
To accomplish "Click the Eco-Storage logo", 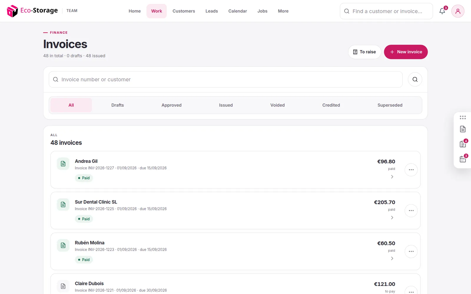I will pos(32,11).
